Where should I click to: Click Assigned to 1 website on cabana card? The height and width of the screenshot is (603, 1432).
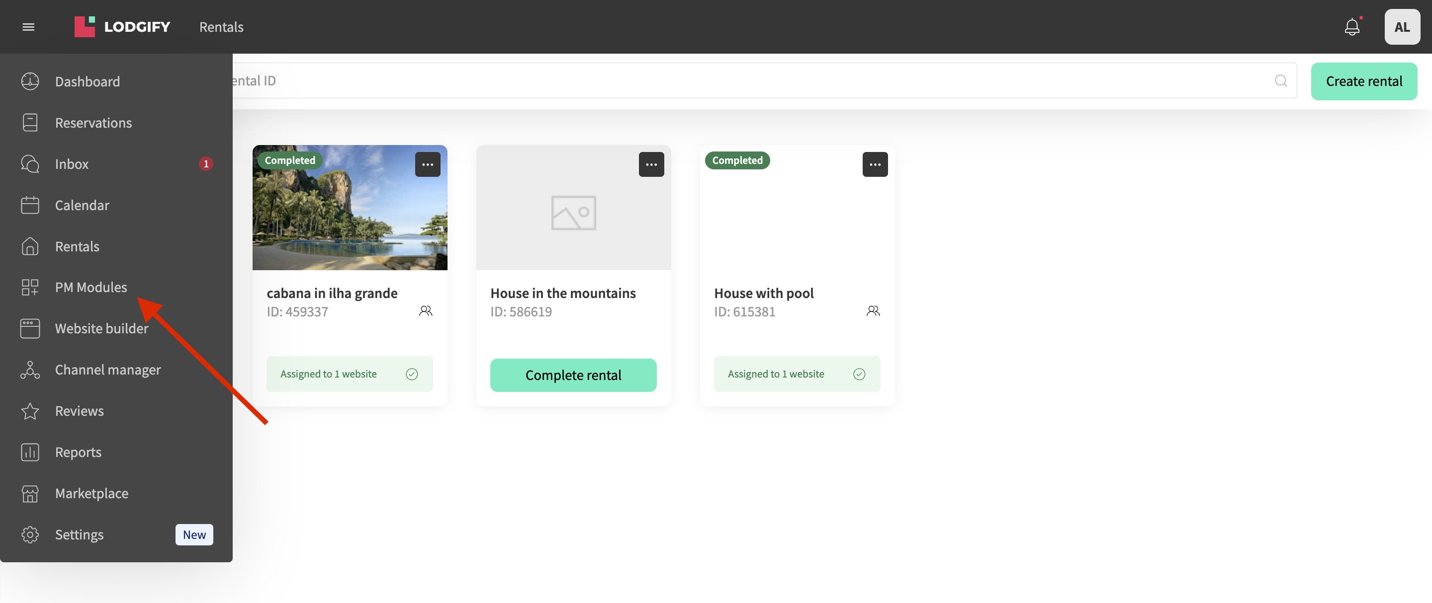[x=349, y=374]
